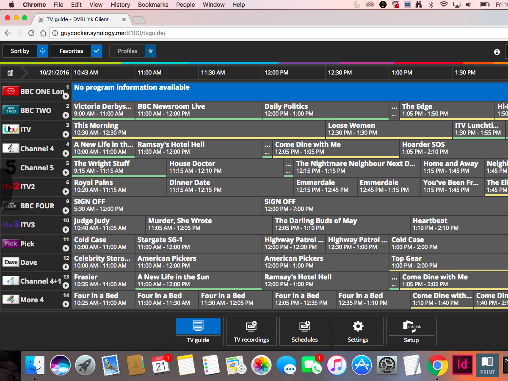Screen dimensions: 508x381
Task: Play the ITV2 channel
Action: (x=66, y=191)
